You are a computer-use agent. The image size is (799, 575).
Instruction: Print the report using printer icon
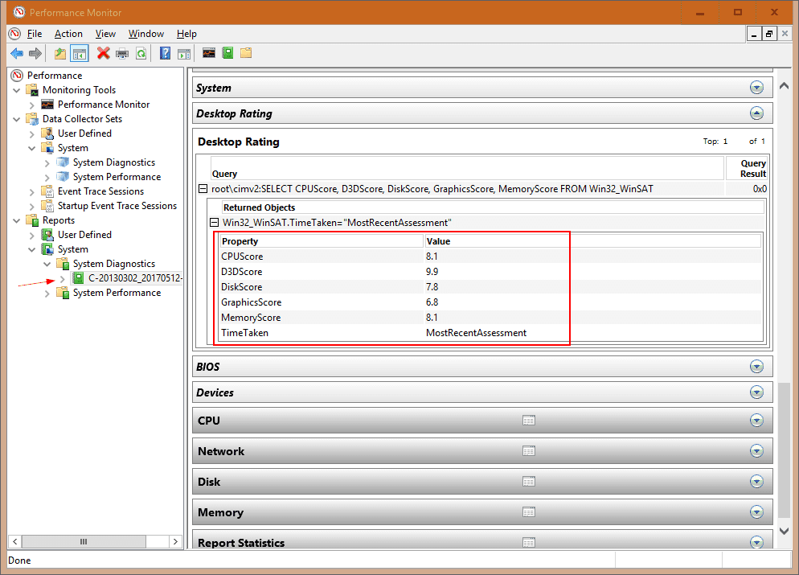(122, 53)
